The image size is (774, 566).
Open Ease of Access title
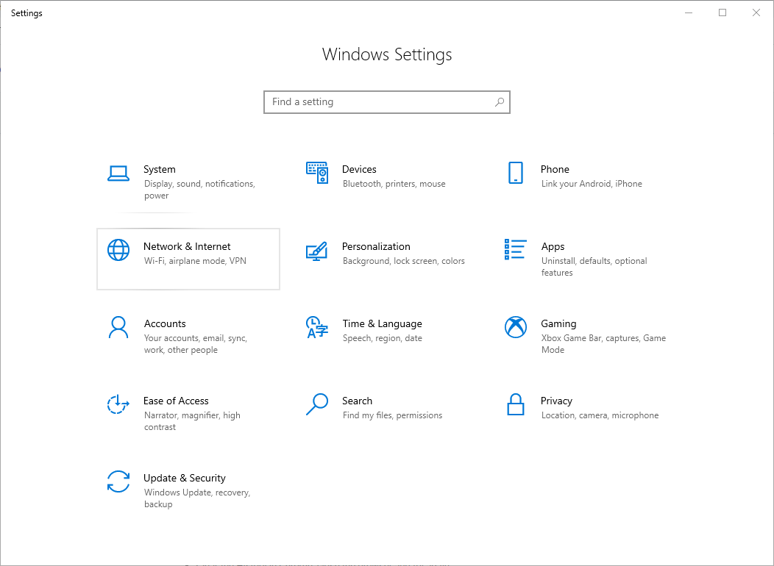tap(177, 401)
